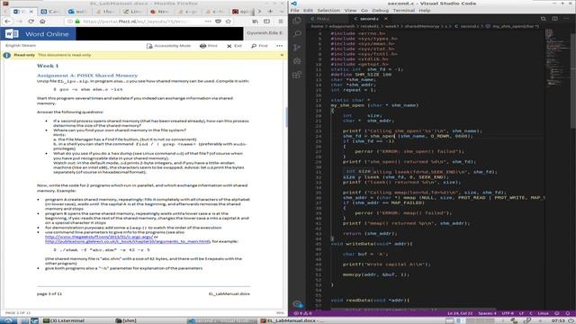Open editor More Actions ellipsis in VS Code

(x=566, y=18)
